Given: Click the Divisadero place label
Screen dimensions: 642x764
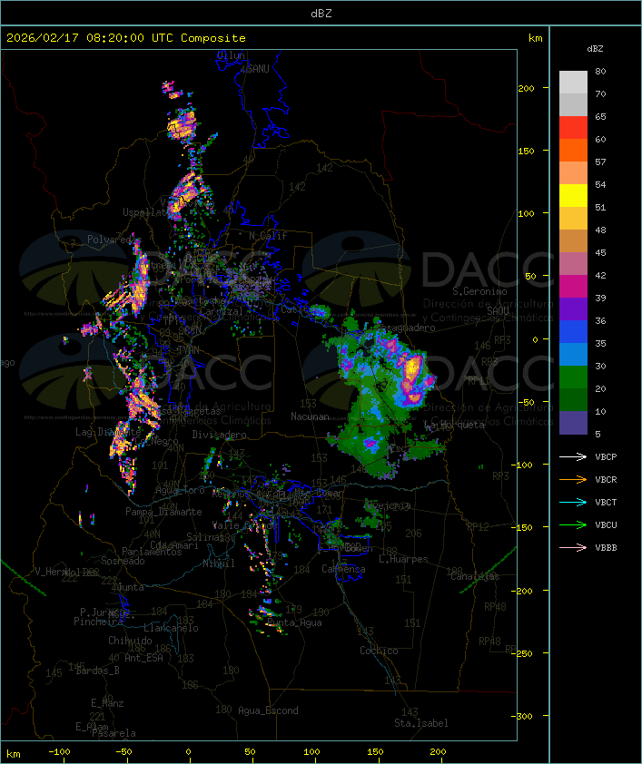Looking at the screenshot, I should (220, 435).
